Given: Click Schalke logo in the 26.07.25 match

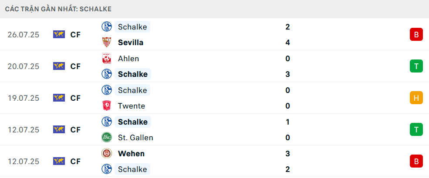Looking at the screenshot, I should 107,26.
